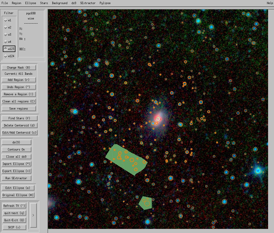Select the w123 composite filter
The height and width of the screenshot is (233, 274).
click(9, 49)
